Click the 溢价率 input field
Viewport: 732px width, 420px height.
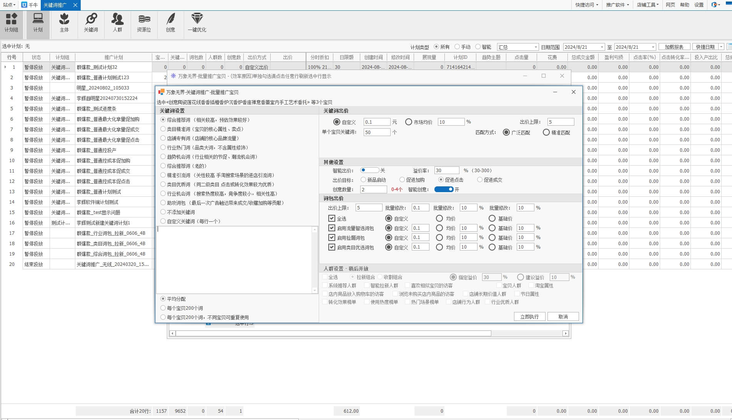446,170
